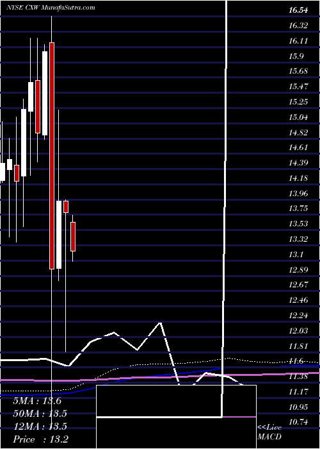Click the 11.81 price axis label
Viewport: 320px width, 449px height.
(298, 346)
